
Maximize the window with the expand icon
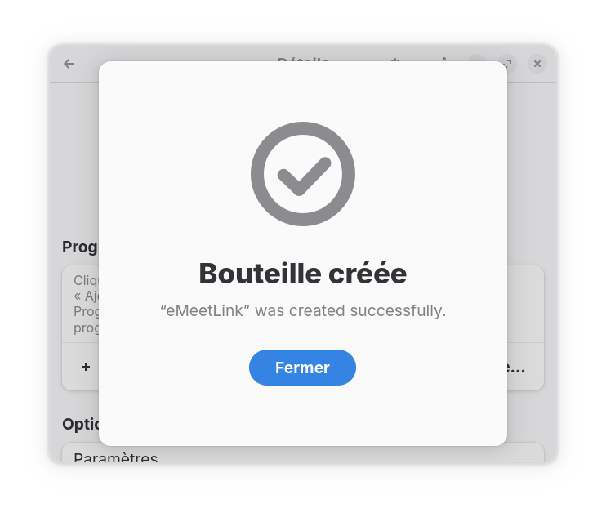coord(507,64)
